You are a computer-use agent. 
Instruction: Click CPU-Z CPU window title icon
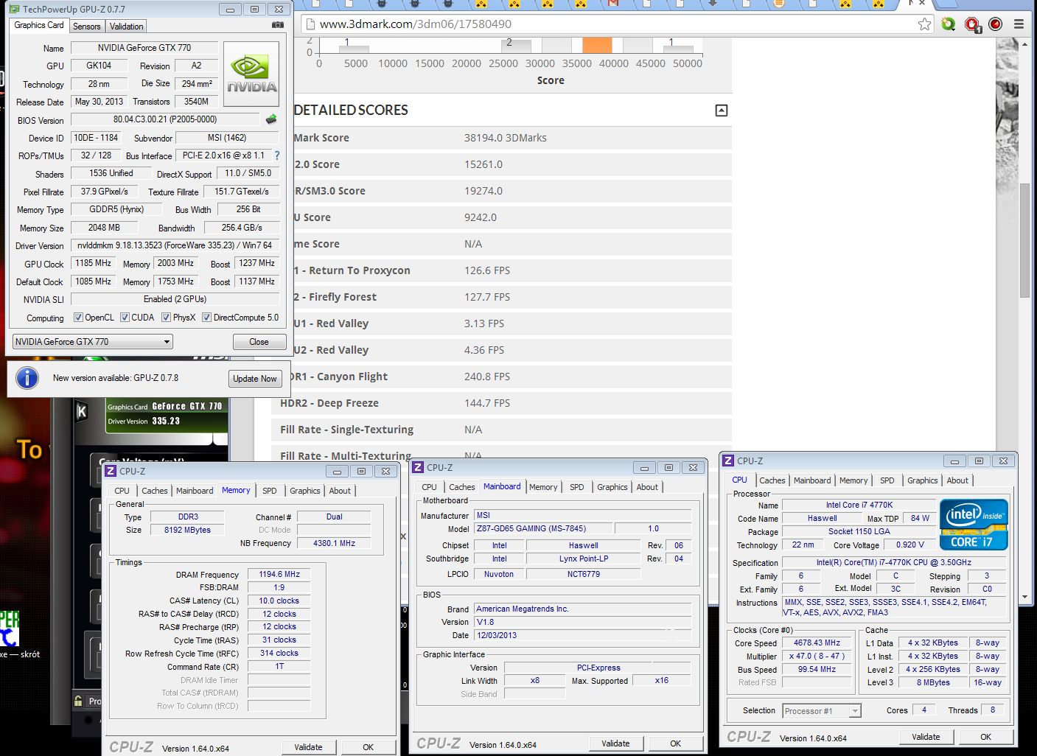coord(728,461)
